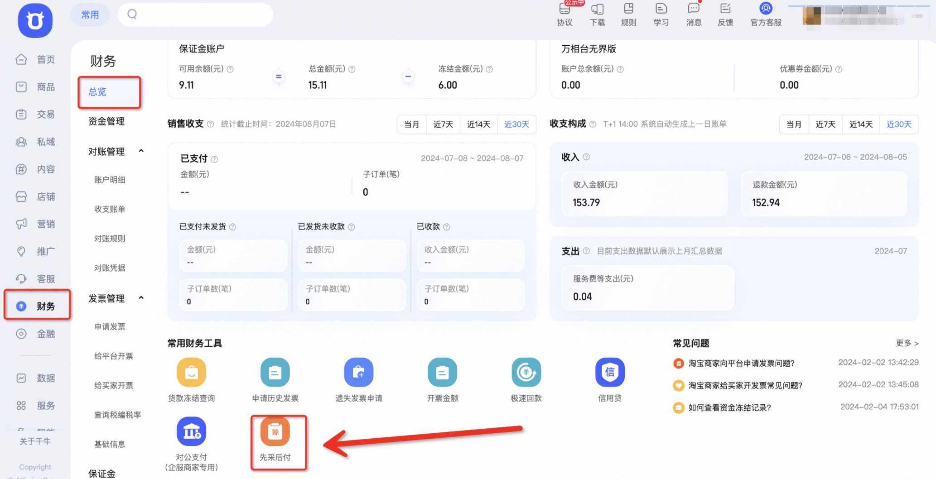Select 近30天 in 销售收支 range

[516, 124]
